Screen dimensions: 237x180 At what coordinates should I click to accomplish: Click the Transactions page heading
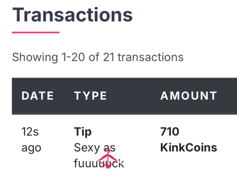coord(72,15)
